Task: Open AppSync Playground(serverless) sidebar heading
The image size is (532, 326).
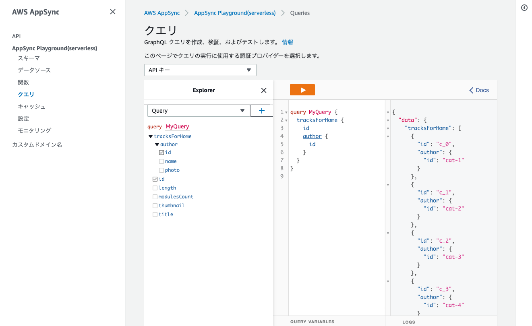Action: (55, 48)
